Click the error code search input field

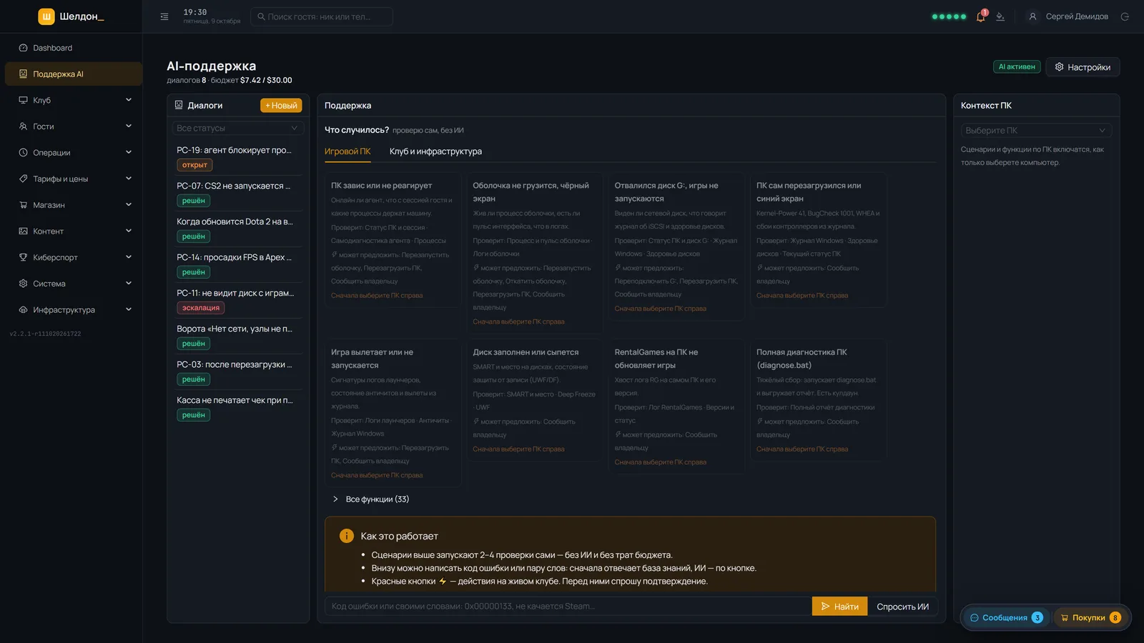(568, 607)
